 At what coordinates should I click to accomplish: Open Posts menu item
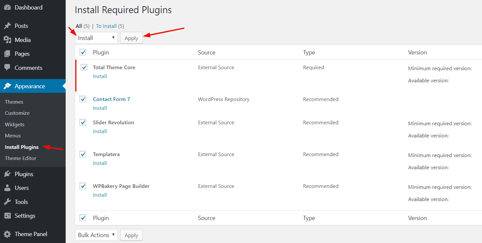33,26
